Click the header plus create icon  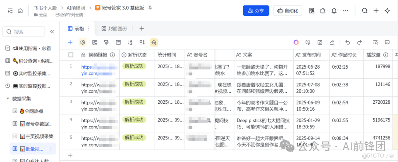[376, 11]
